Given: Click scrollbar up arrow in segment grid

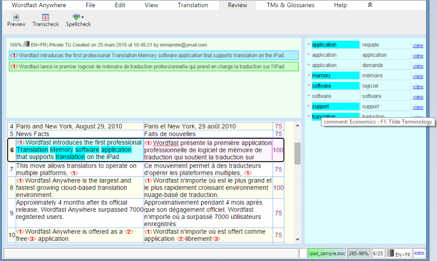Looking at the screenshot, I should pyautogui.click(x=297, y=126).
